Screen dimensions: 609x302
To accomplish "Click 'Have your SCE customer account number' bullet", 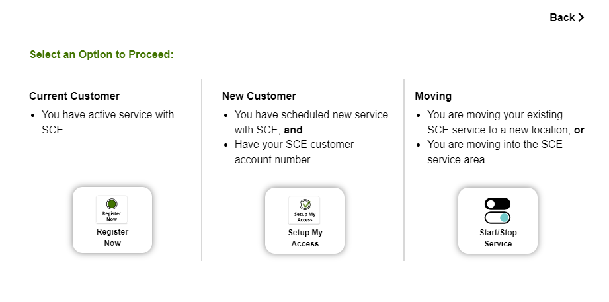I will (x=294, y=152).
